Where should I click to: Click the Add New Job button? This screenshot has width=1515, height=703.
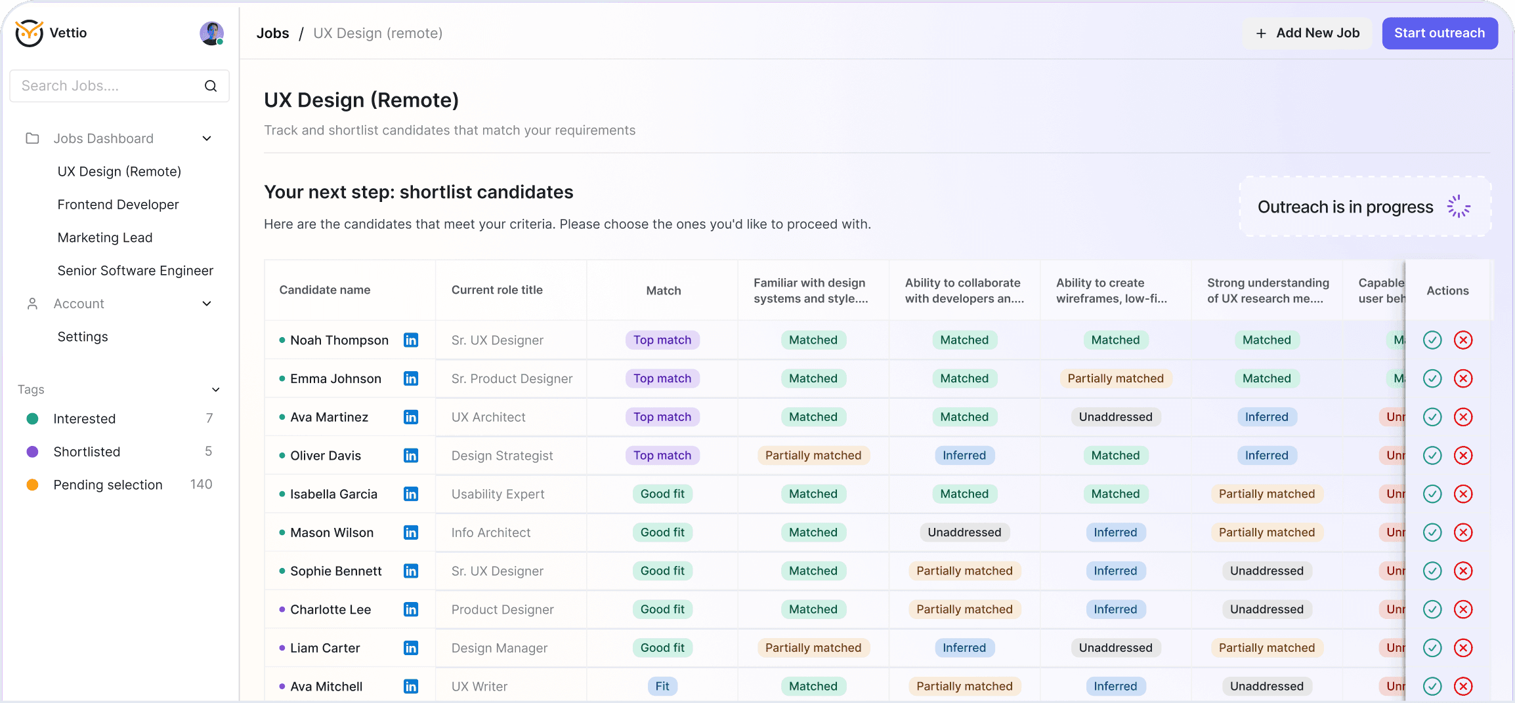[x=1307, y=33]
